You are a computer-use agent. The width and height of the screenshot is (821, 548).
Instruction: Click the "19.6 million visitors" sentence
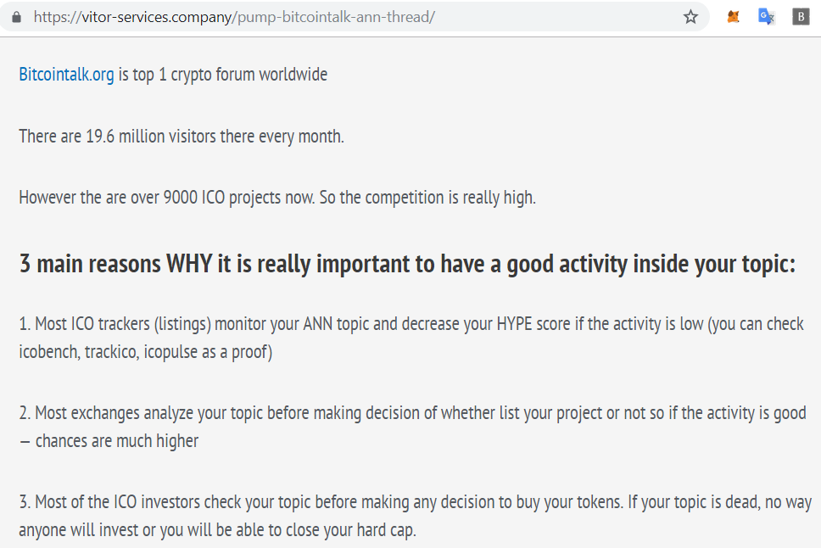coord(182,137)
